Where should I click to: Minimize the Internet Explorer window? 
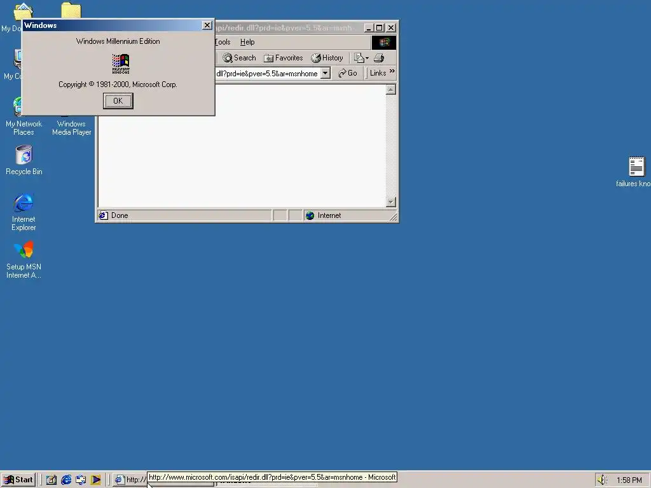[368, 28]
